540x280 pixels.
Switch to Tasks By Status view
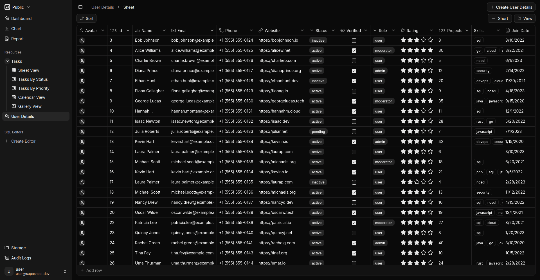coord(33,79)
